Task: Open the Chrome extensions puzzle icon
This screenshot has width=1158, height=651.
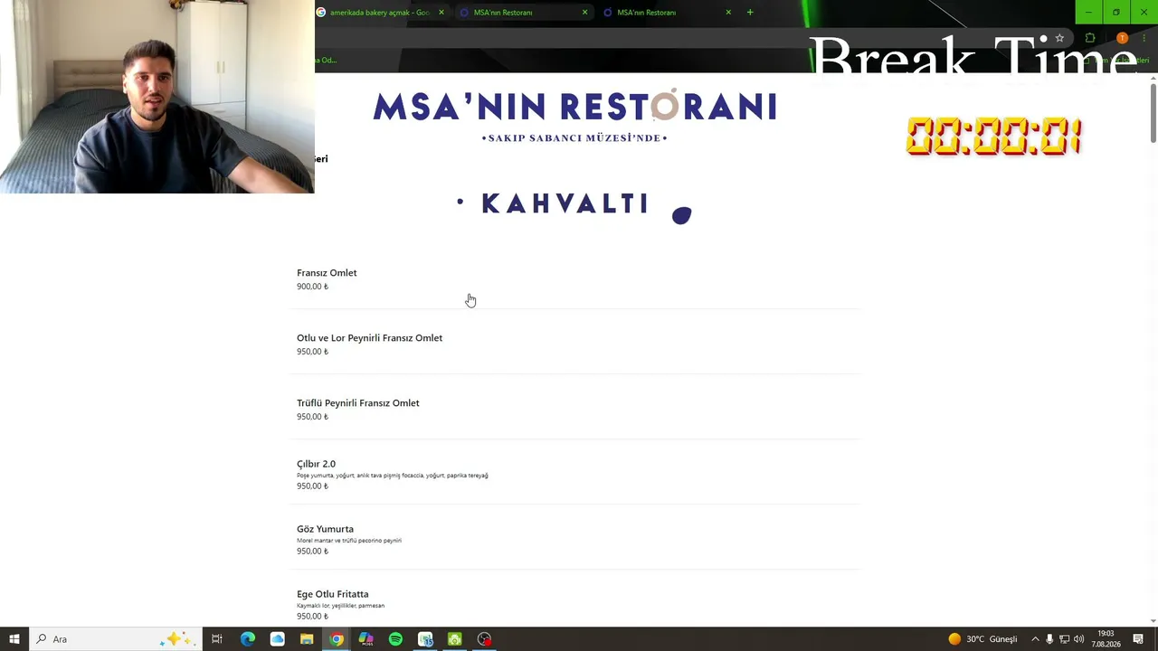Action: click(x=1090, y=38)
